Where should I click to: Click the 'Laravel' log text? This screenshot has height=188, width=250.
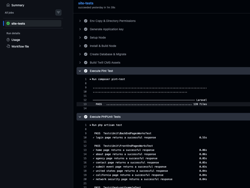[201, 100]
